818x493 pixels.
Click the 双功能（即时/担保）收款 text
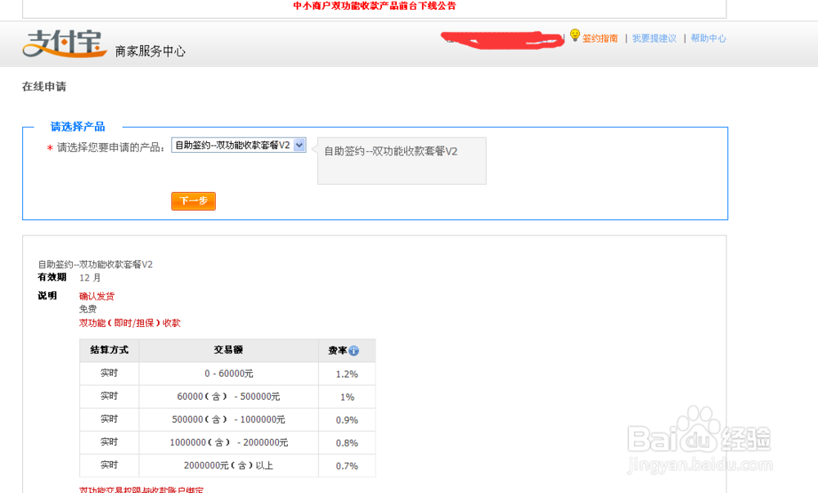pyautogui.click(x=129, y=323)
